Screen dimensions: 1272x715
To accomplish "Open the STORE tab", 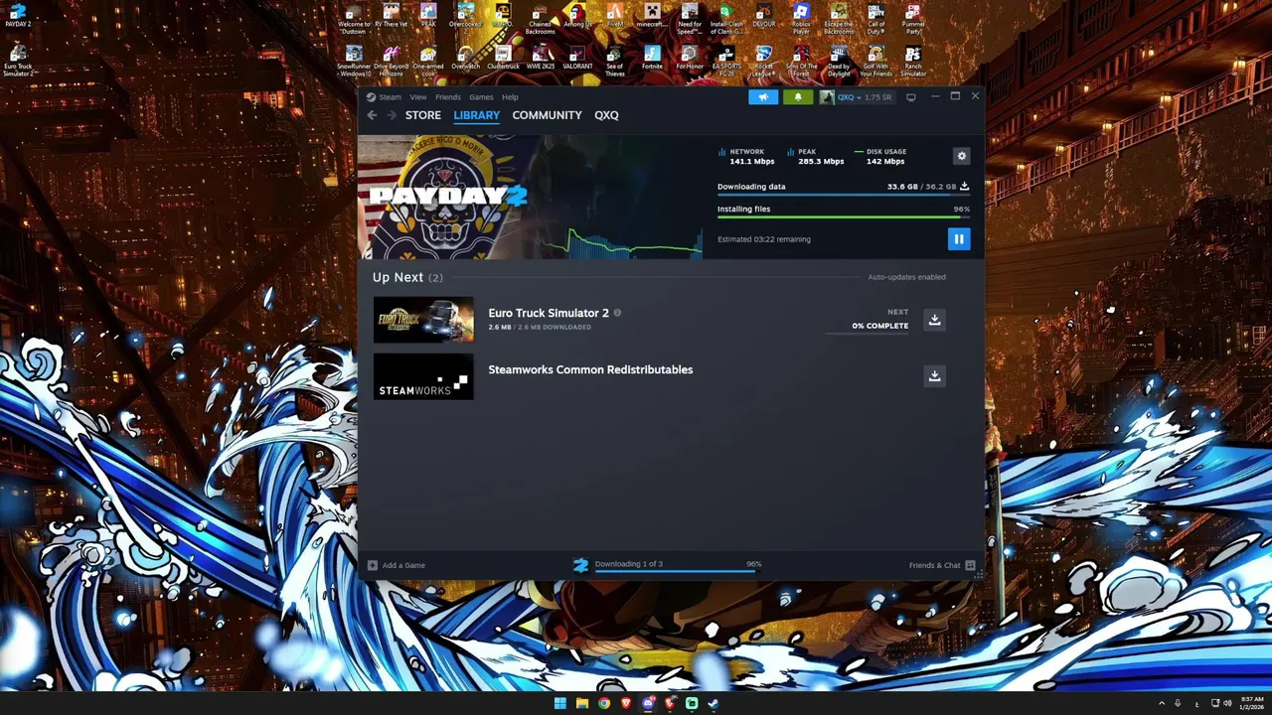I will click(422, 115).
